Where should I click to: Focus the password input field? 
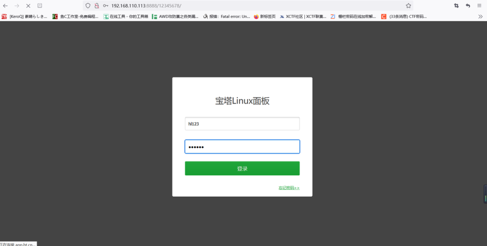(242, 147)
